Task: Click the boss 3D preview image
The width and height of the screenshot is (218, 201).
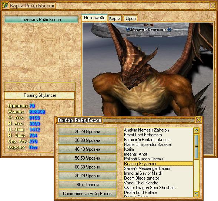Action: coord(148,69)
